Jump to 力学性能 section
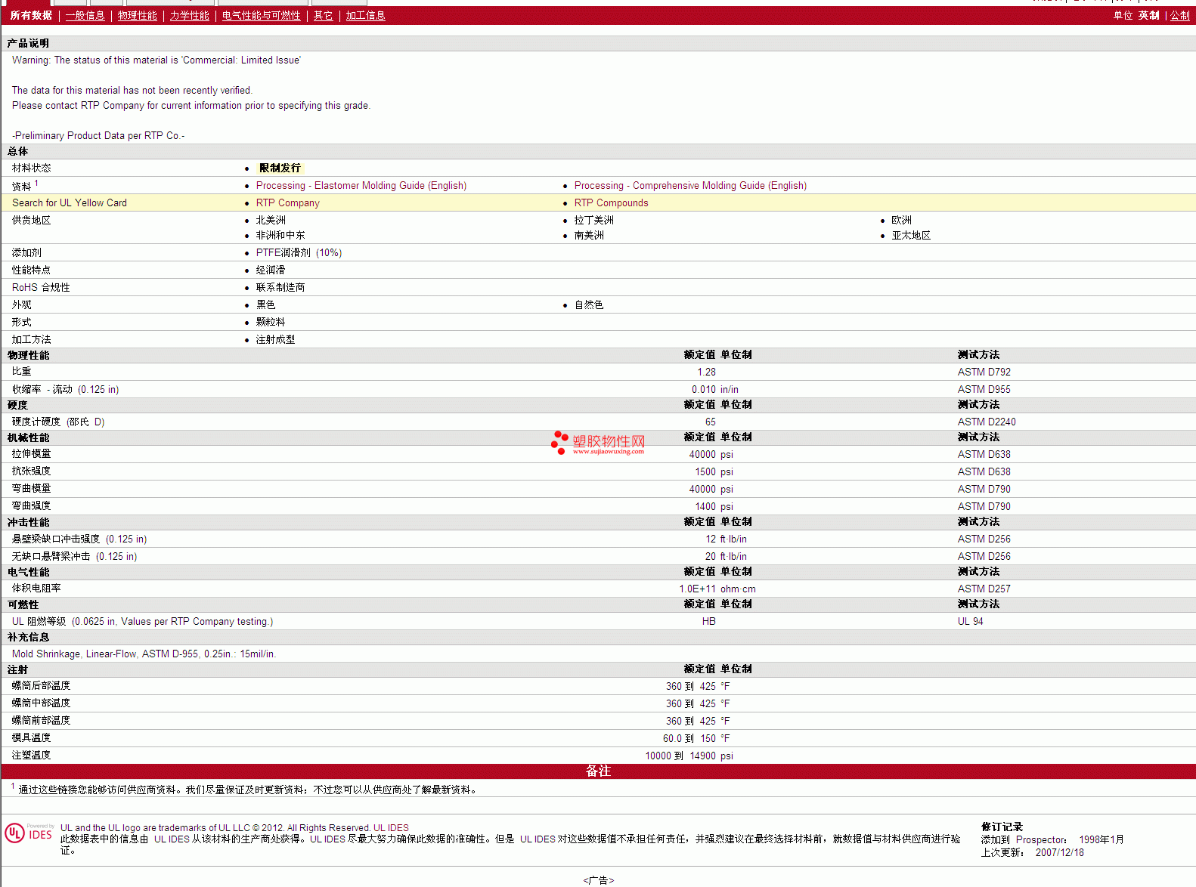Image resolution: width=1196 pixels, height=887 pixels. (x=189, y=15)
